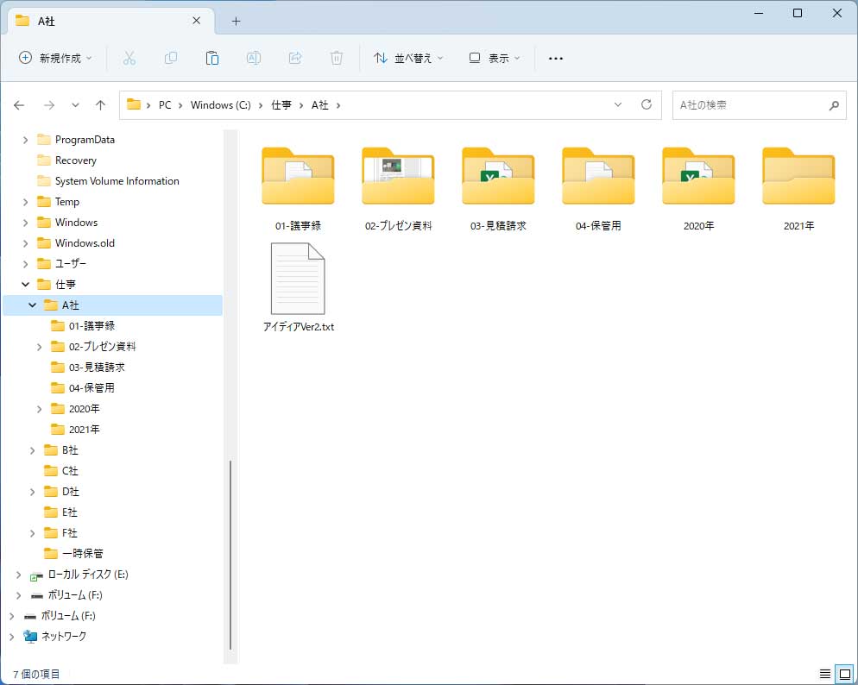The height and width of the screenshot is (685, 858).
Task: Collapse the 仕事 tree node
Action: click(25, 285)
